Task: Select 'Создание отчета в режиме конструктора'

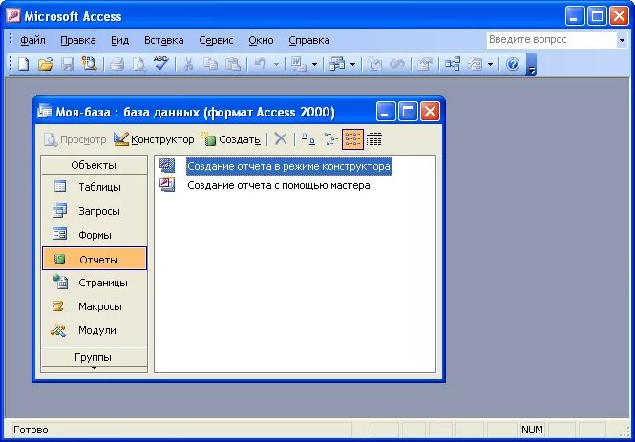Action: click(288, 166)
